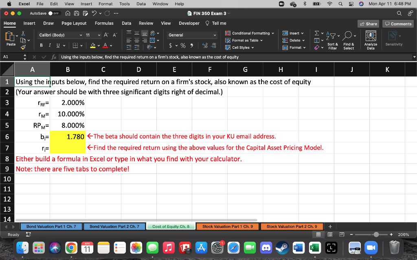
Task: Click the Share button
Action: pyautogui.click(x=368, y=23)
